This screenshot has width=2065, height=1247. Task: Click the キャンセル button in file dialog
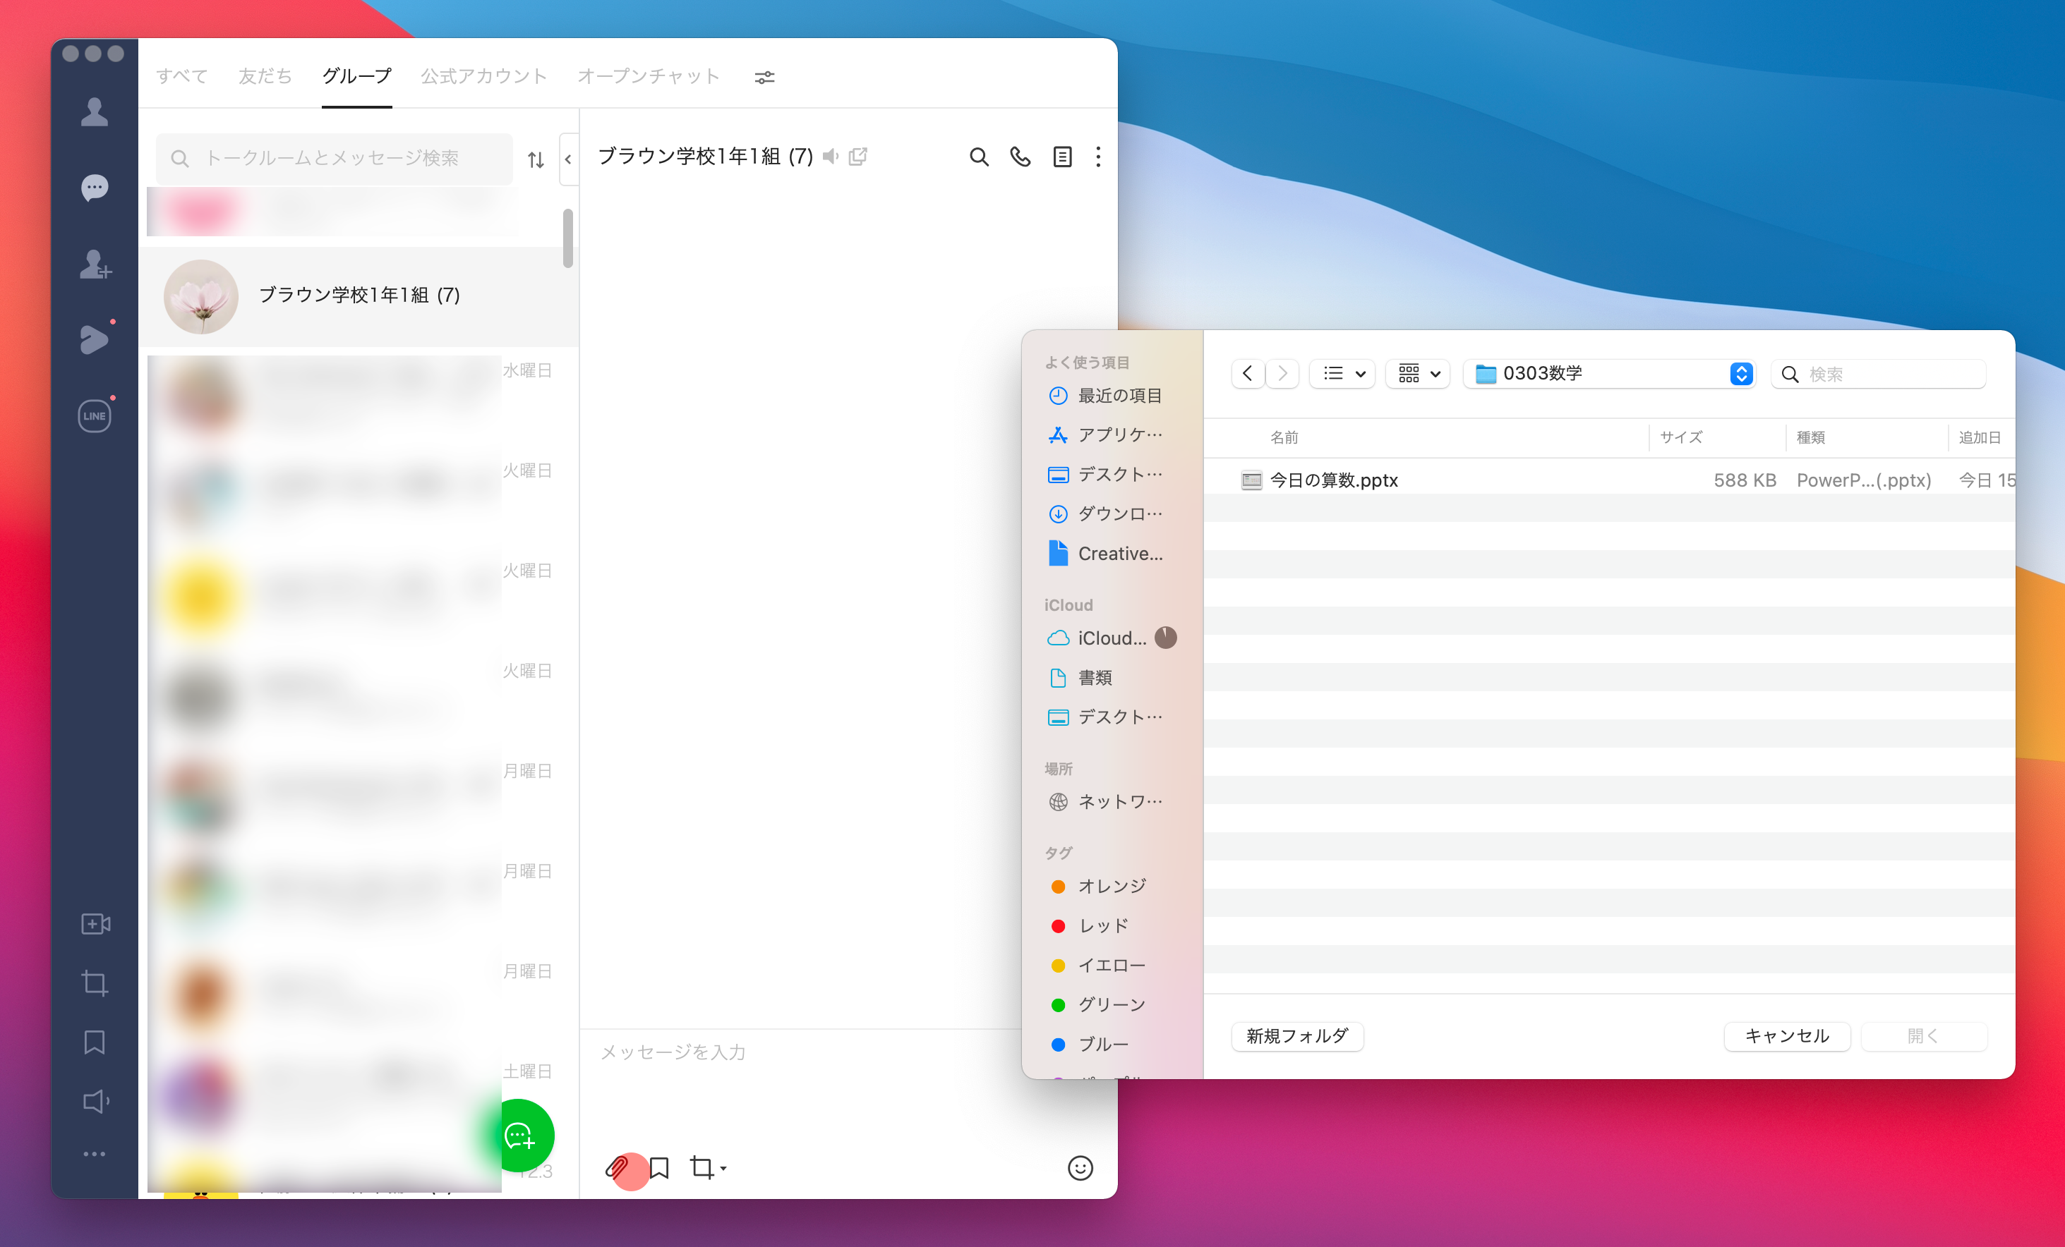(x=1787, y=1036)
